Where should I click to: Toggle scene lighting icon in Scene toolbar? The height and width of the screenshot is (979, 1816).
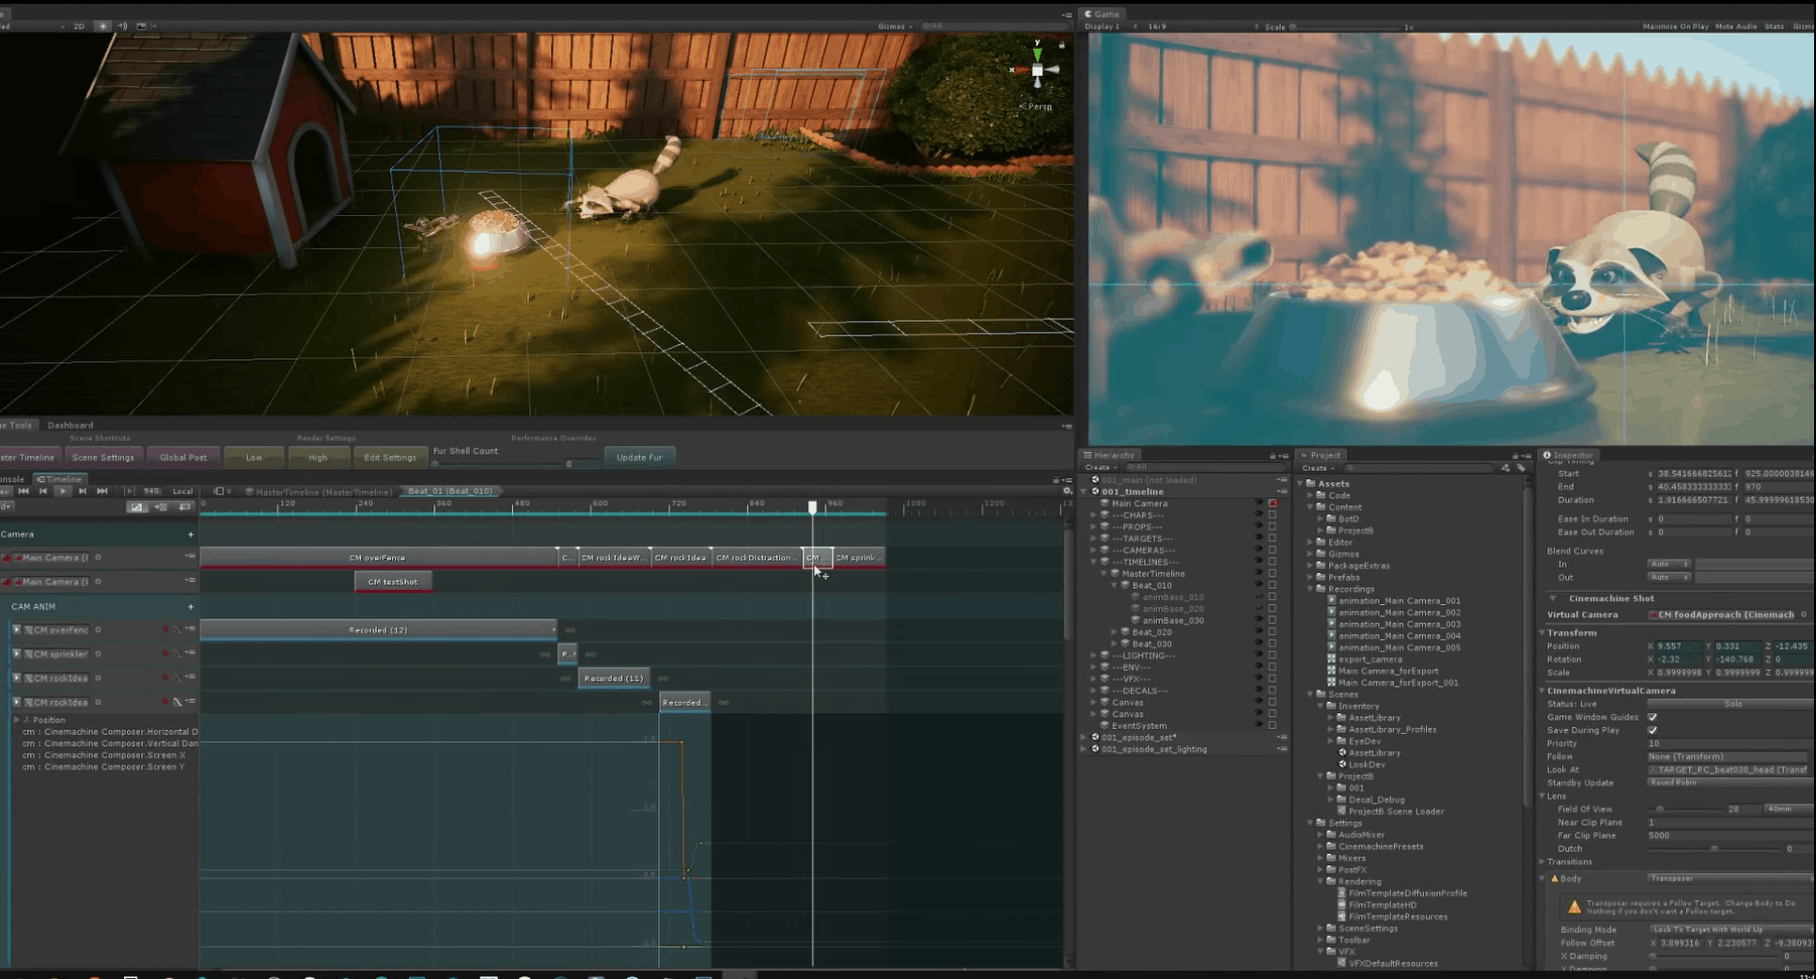103,26
